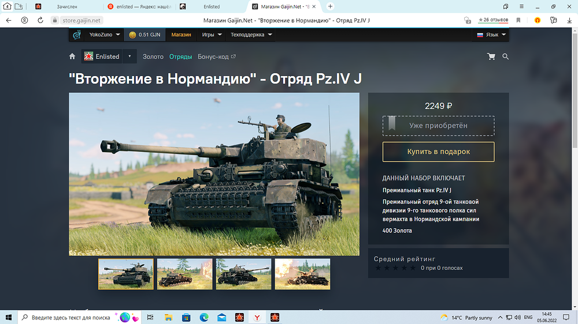This screenshot has height=324, width=578.
Task: Select the Enlisted game button
Action: tap(102, 56)
